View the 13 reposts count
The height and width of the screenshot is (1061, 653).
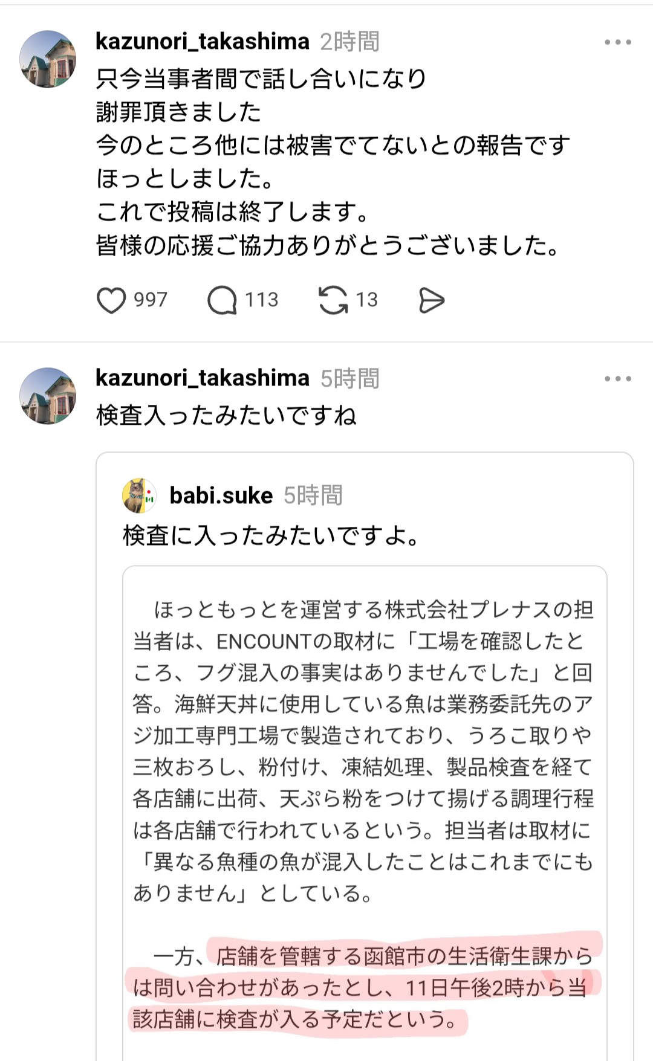(x=366, y=300)
